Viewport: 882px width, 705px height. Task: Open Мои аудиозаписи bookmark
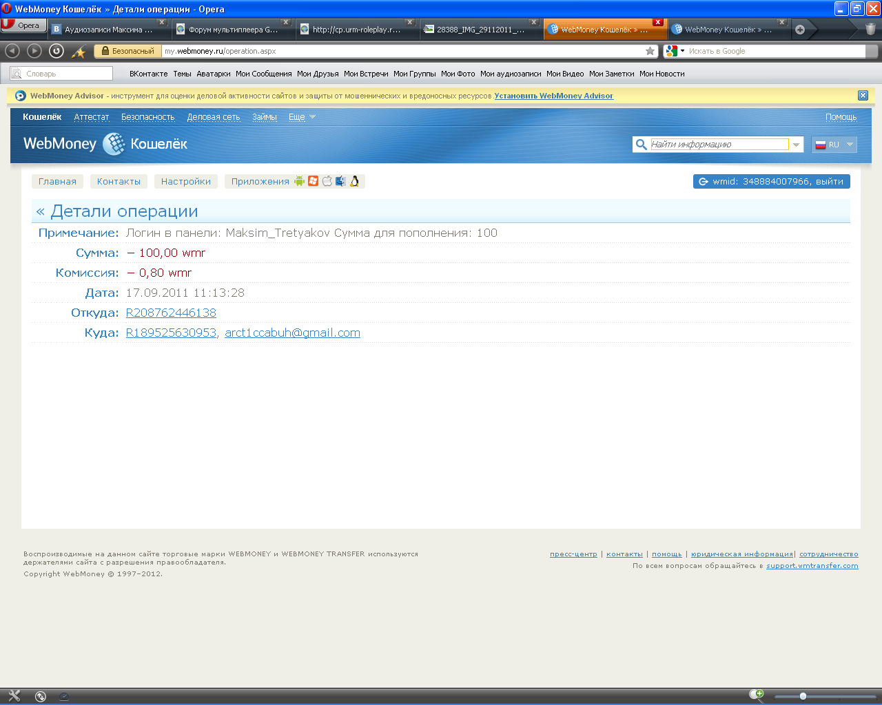[511, 74]
